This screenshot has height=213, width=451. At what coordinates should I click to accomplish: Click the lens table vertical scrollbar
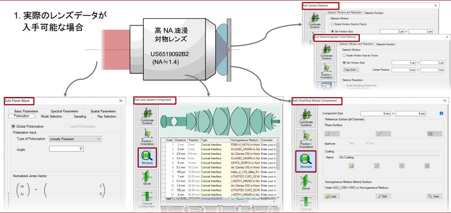[278, 168]
